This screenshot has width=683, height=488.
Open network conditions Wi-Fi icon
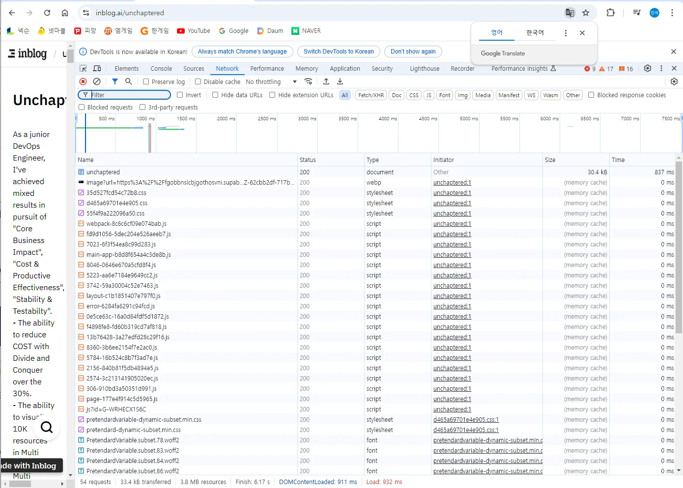(x=308, y=81)
